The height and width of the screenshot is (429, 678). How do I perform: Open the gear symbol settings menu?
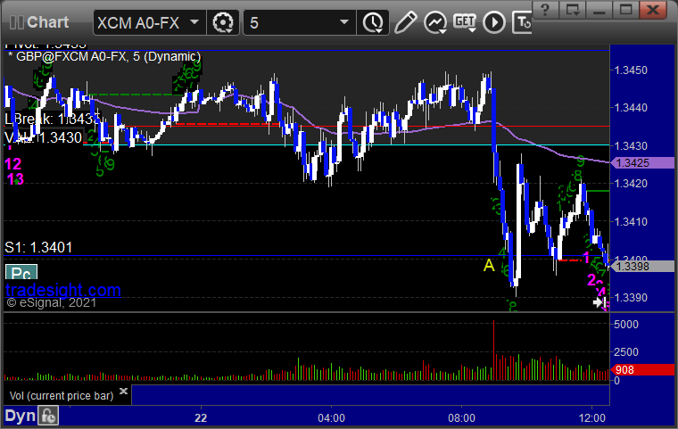coord(223,22)
